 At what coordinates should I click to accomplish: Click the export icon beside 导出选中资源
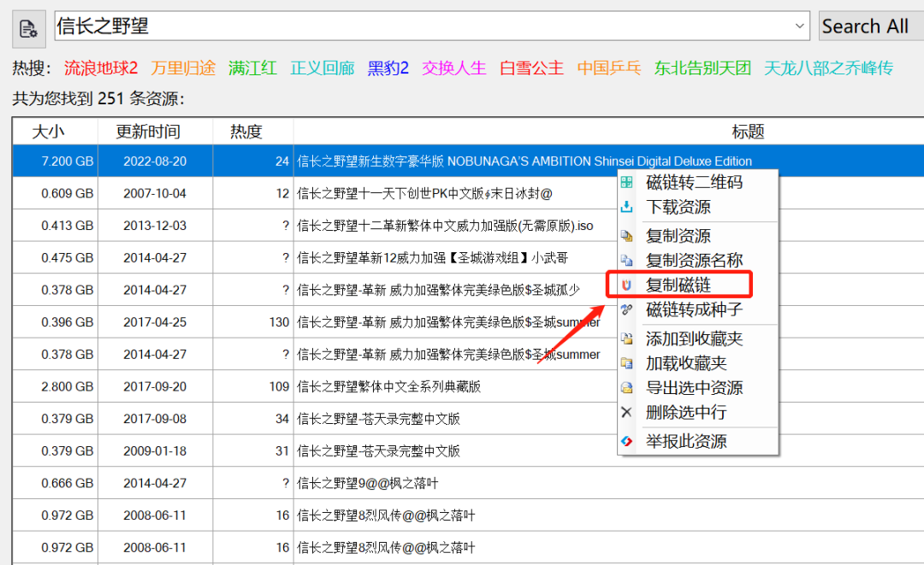[x=626, y=388]
